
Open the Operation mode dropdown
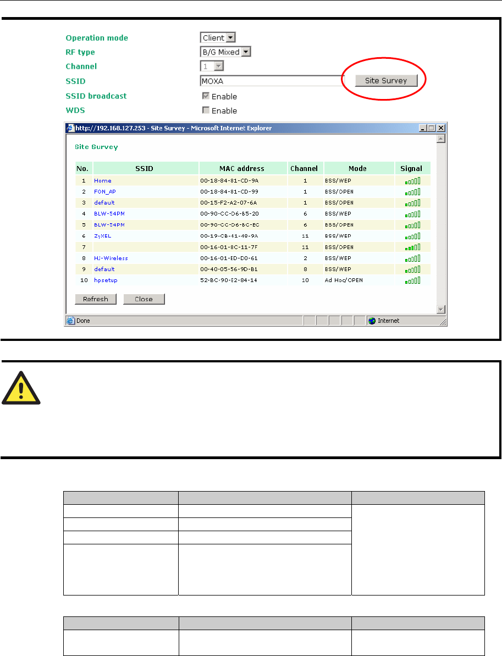(x=218, y=37)
